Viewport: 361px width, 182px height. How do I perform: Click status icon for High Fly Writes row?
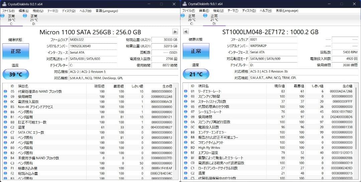(186, 148)
